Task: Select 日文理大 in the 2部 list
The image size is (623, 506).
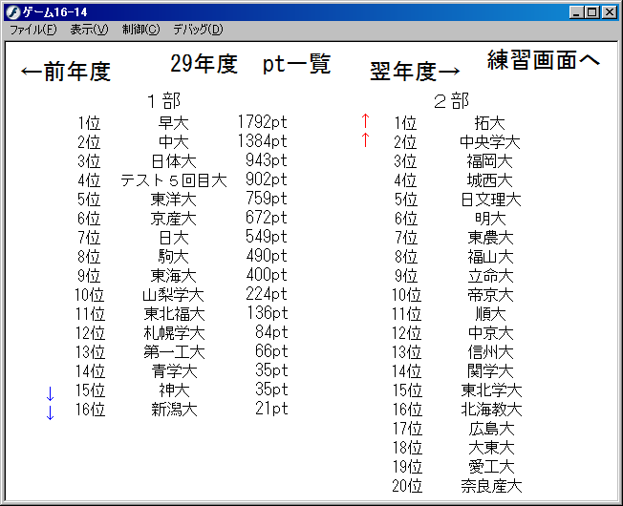Action: (491, 200)
